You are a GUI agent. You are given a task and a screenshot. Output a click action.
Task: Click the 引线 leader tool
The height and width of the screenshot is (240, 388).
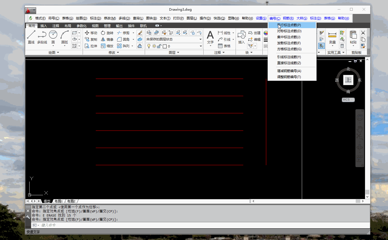click(224, 39)
